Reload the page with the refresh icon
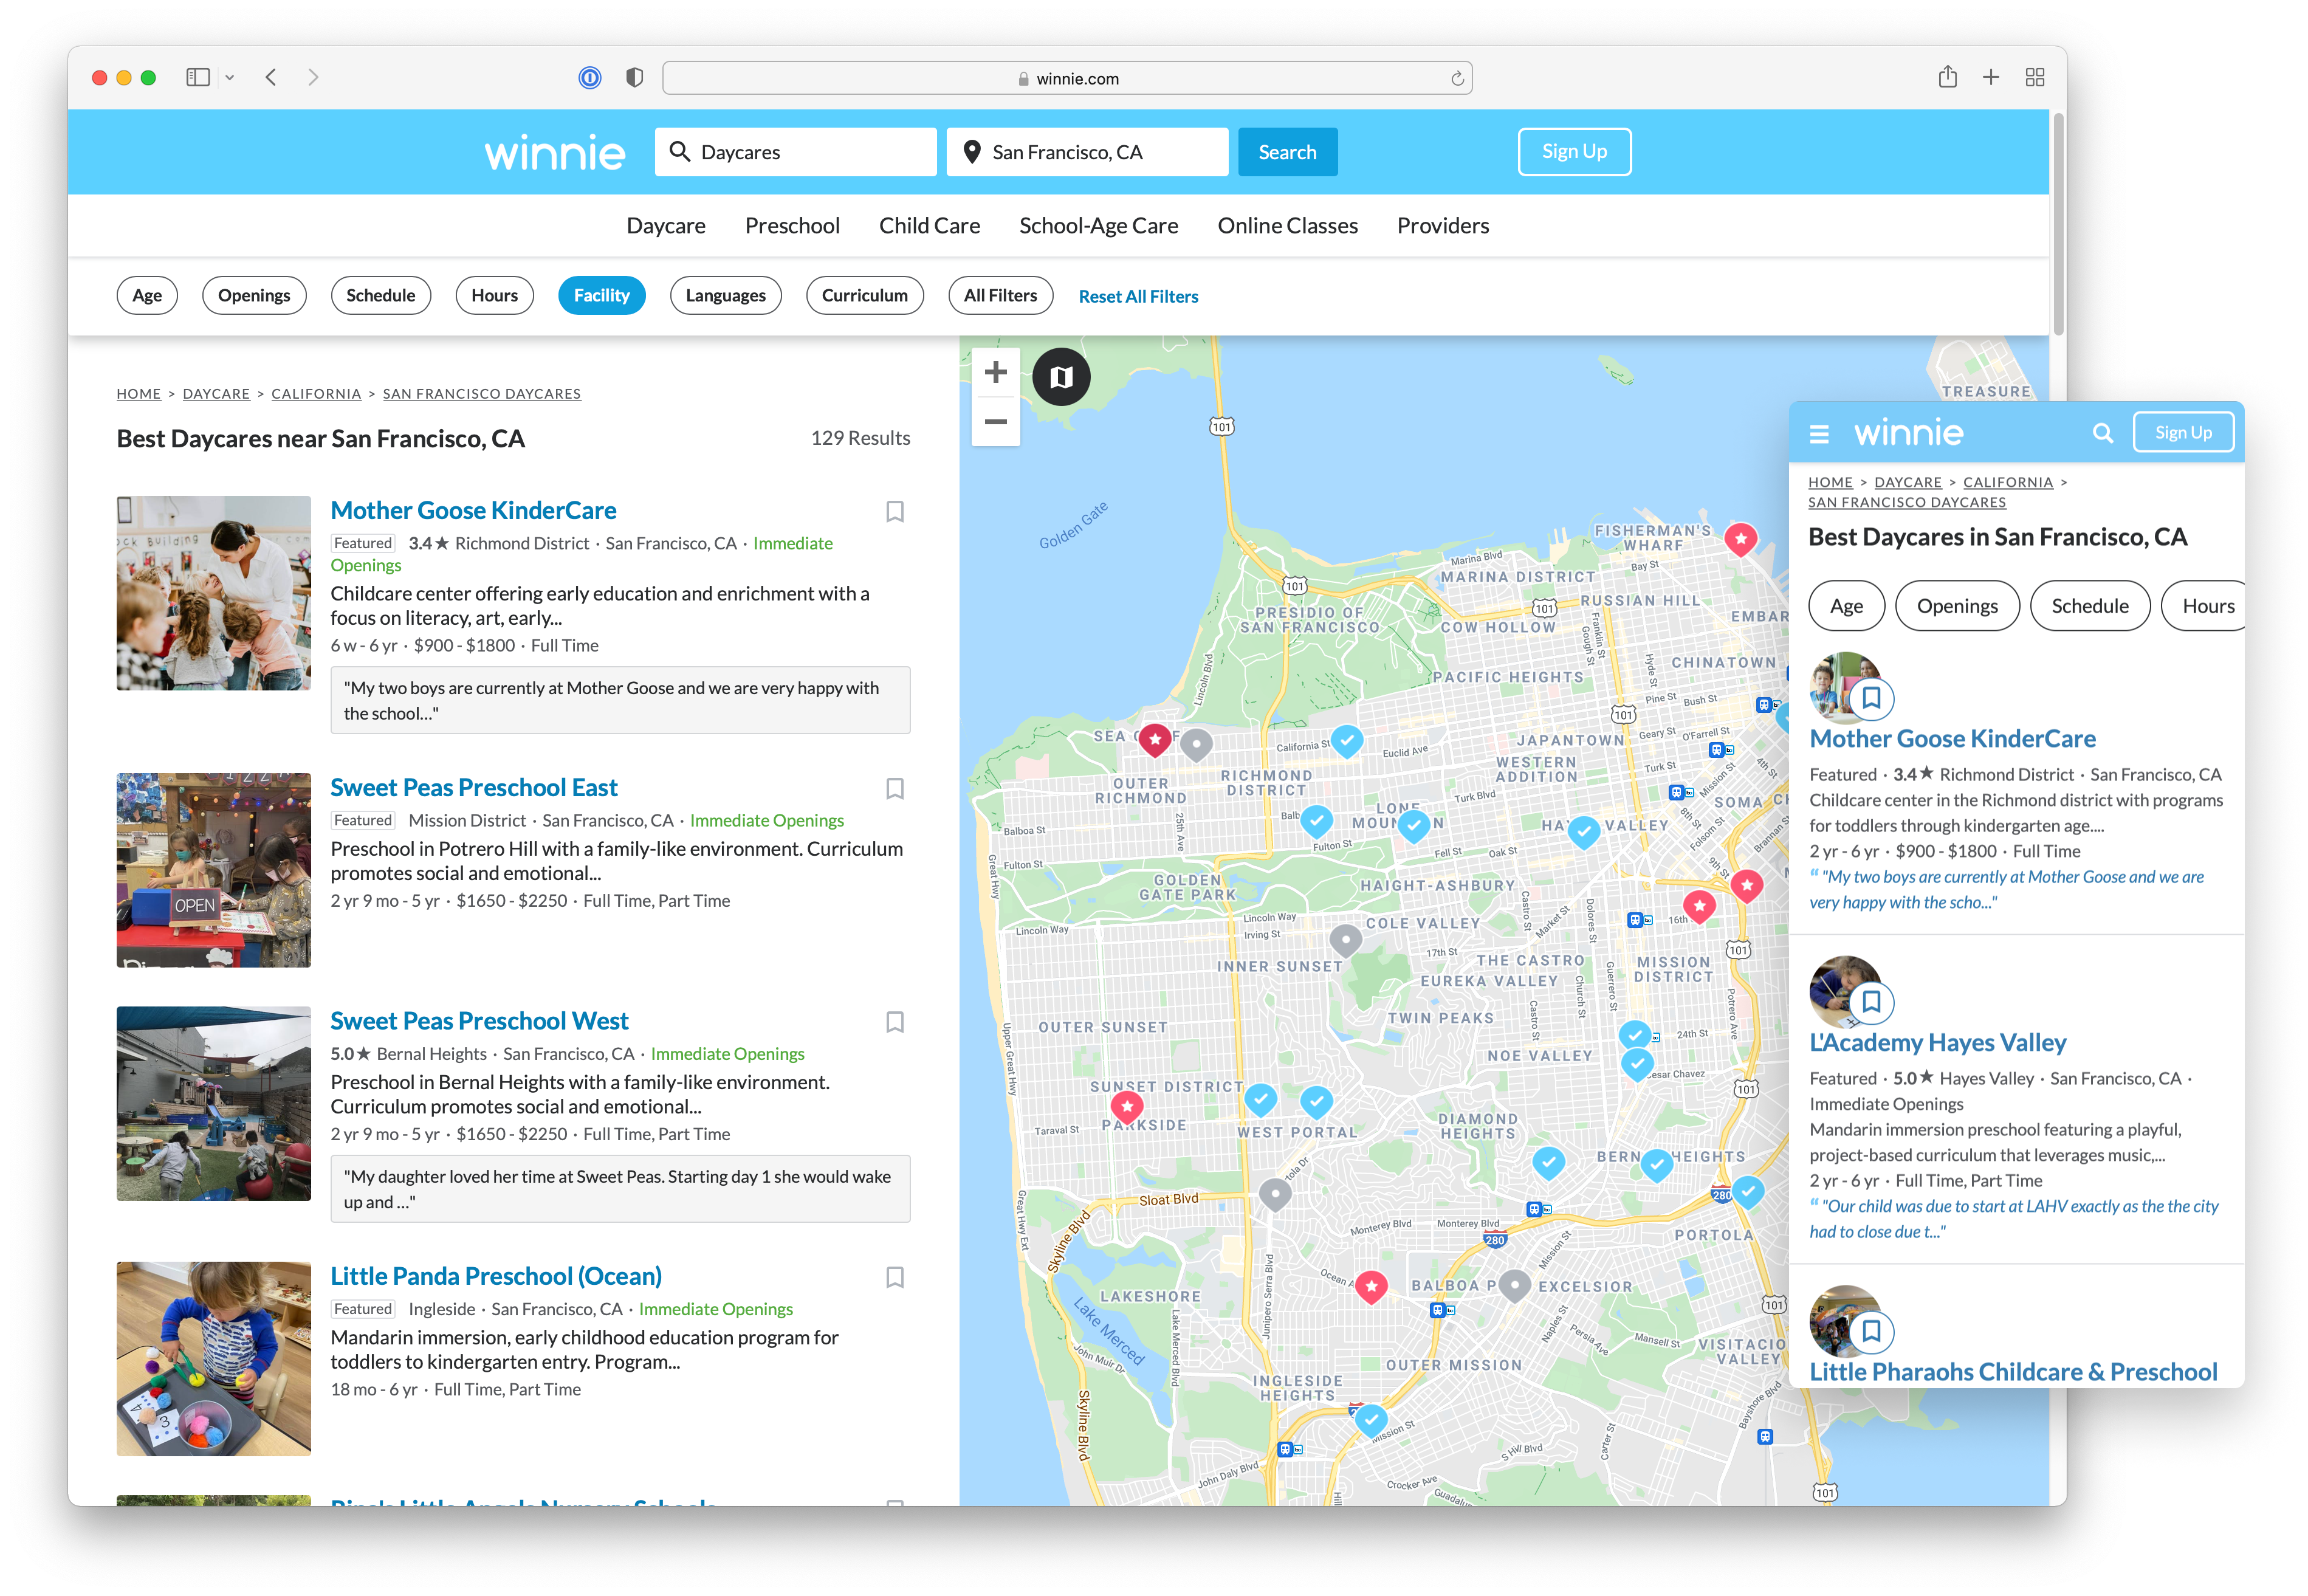The image size is (2308, 1596). [x=1457, y=78]
